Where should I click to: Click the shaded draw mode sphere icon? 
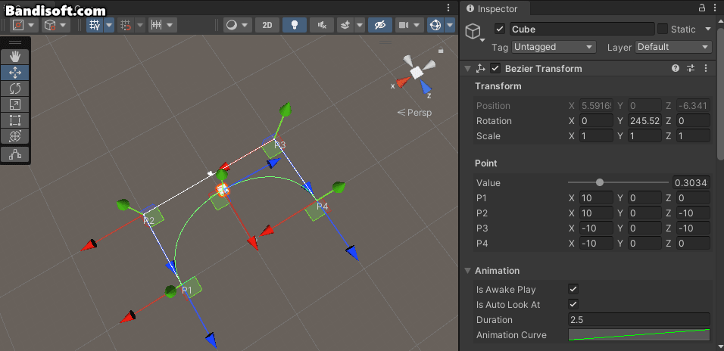[232, 25]
